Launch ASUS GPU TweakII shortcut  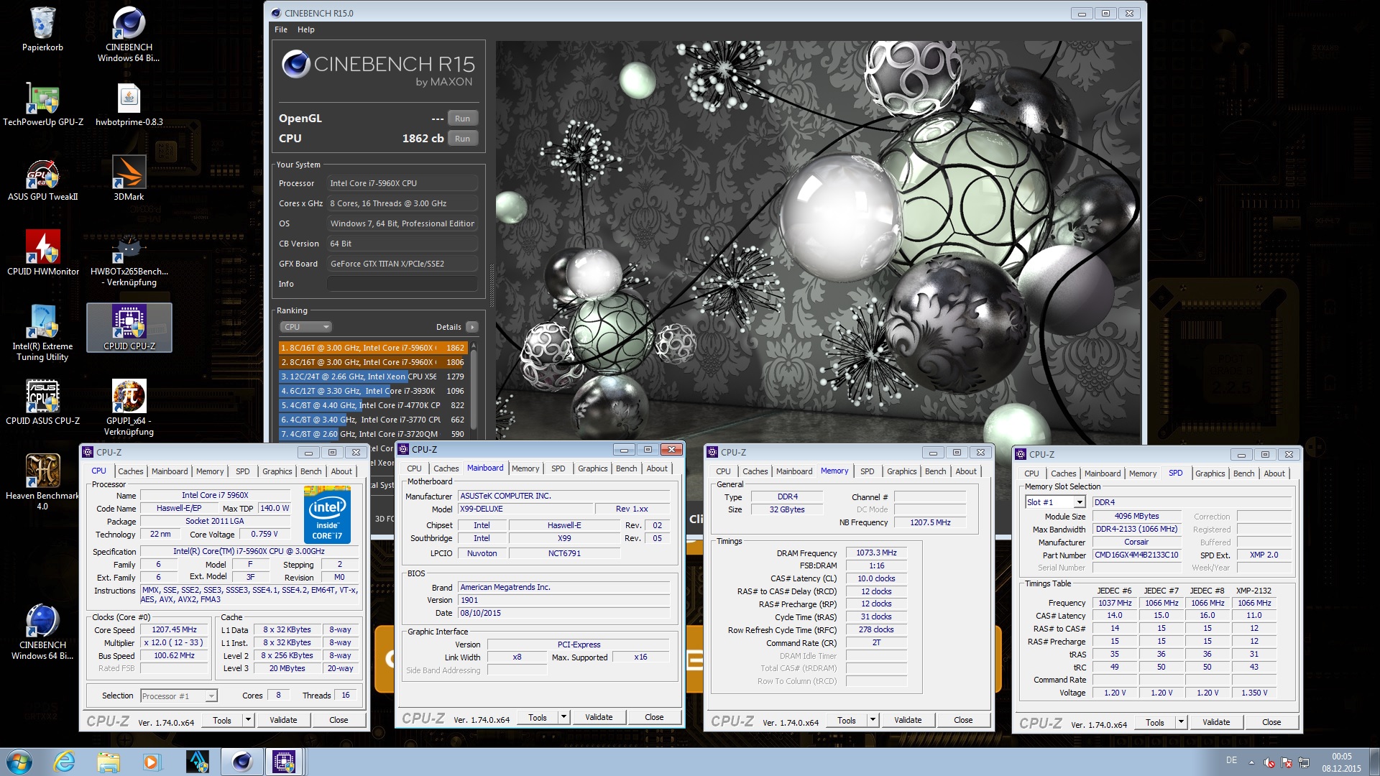tap(43, 179)
